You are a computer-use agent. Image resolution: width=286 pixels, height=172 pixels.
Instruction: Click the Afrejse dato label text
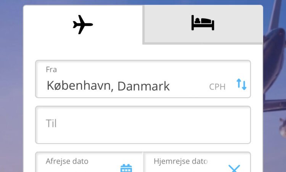point(67,161)
